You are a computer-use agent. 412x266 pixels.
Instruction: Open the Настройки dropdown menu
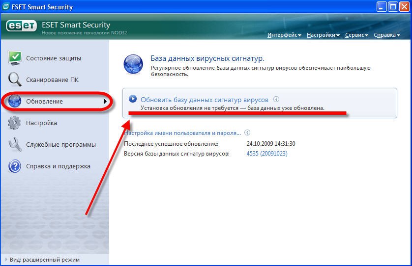tap(323, 35)
